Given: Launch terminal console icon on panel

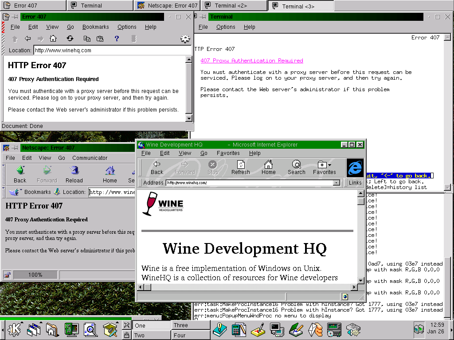Looking at the screenshot, I should click(x=277, y=329).
